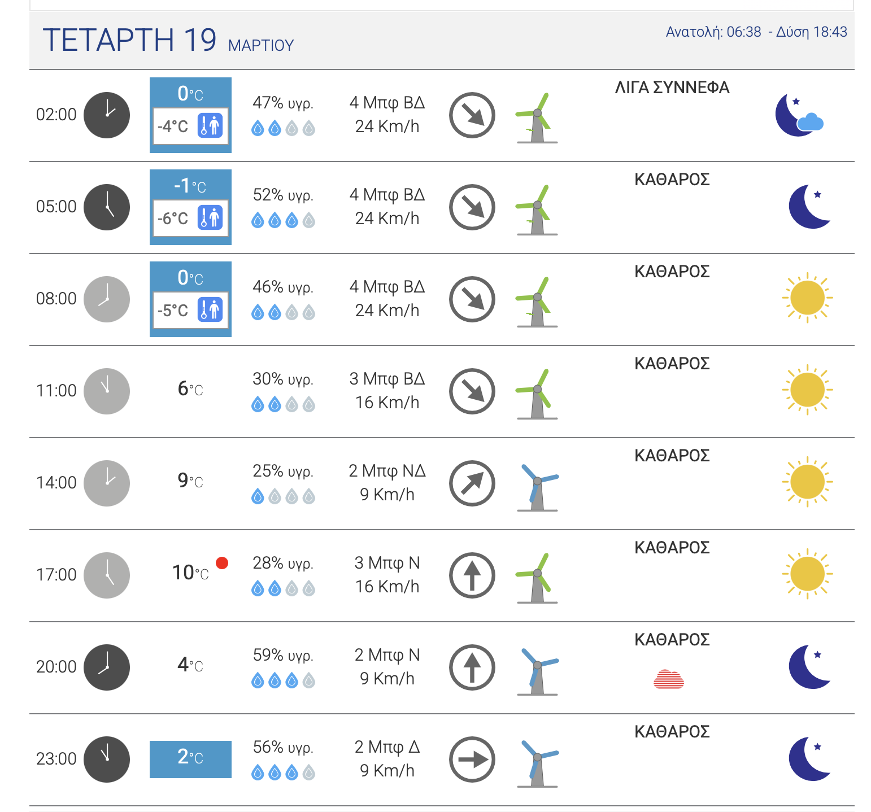Click the sunrise and sunset times text

756,32
